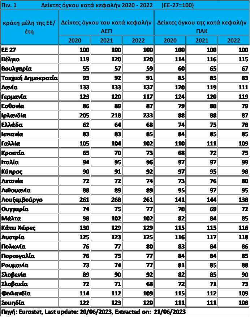
Task: Click the 'ΕΕ 27' row label
Action: [x=10, y=50]
